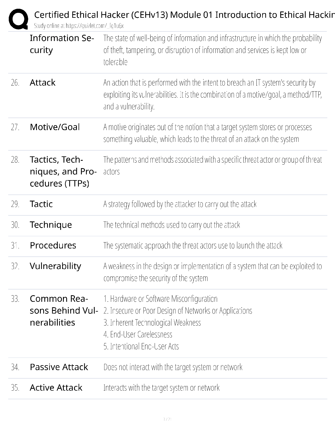Screen dimensions: 335x433
Task: Click the Technique term in row 30
Action: pos(51,225)
